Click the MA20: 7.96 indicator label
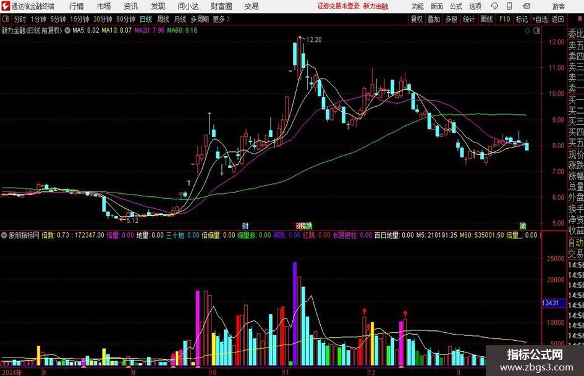584x376 pixels. coord(150,30)
